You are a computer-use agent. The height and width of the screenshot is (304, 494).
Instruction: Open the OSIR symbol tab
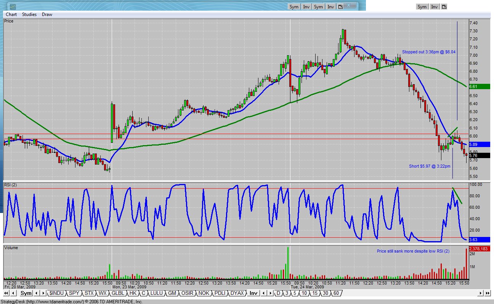(187, 293)
